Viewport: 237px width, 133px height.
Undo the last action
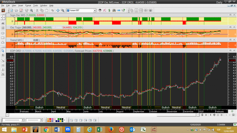[52, 10]
